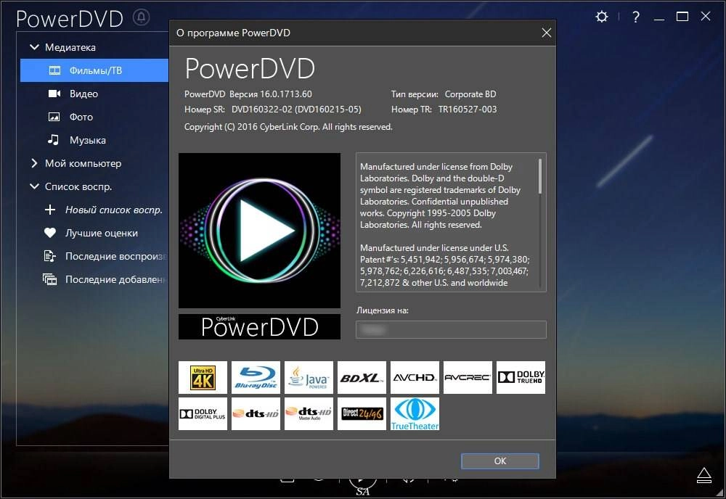Click the large PowerDVD play logo image

[259, 231]
